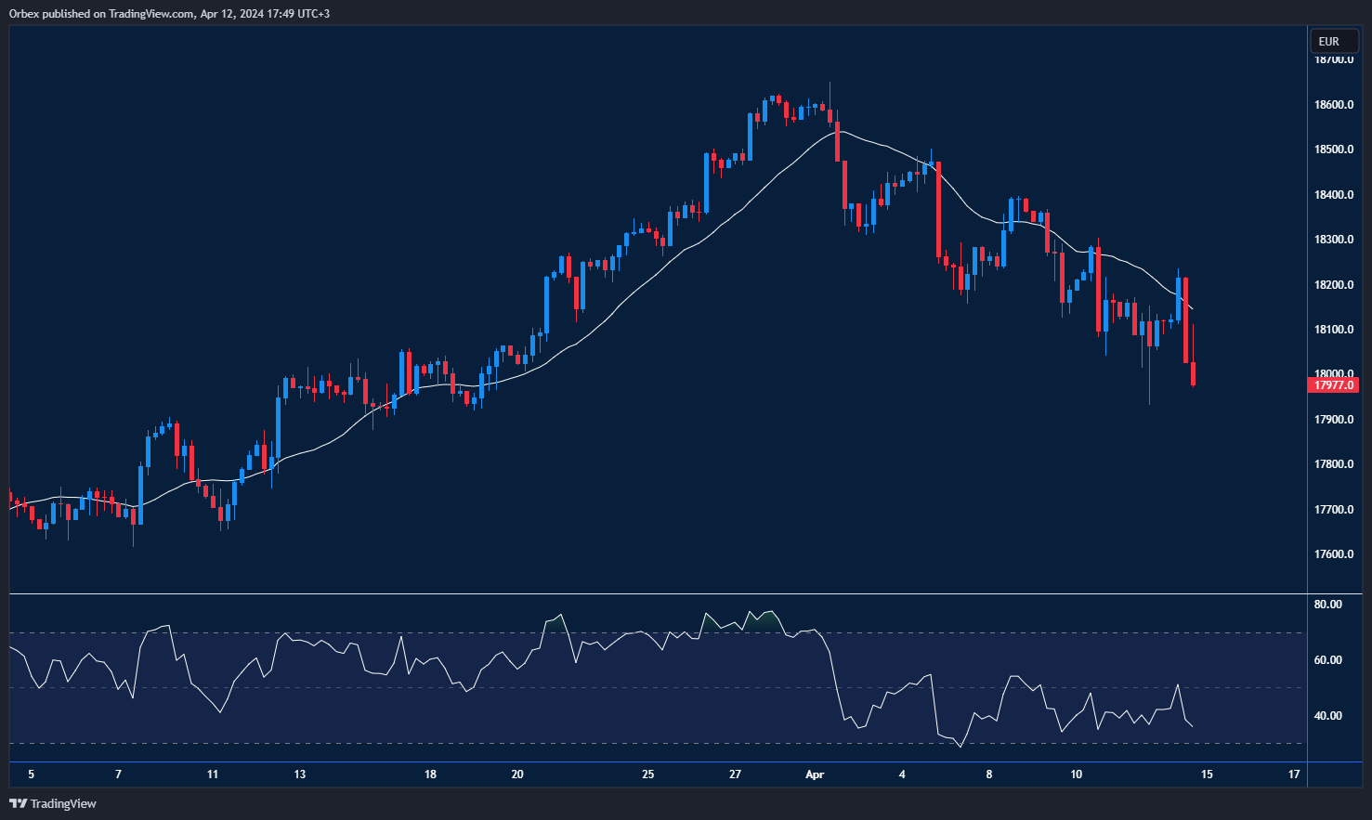This screenshot has width=1372, height=820.
Task: Click the 18600.0 price axis label
Action: 1334,105
